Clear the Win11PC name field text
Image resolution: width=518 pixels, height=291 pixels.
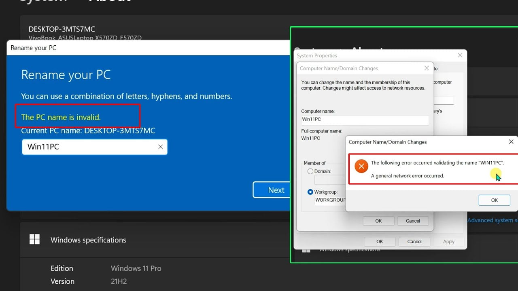(x=160, y=147)
